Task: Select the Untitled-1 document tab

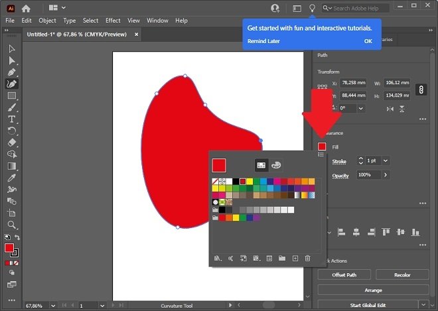Action: [x=77, y=34]
